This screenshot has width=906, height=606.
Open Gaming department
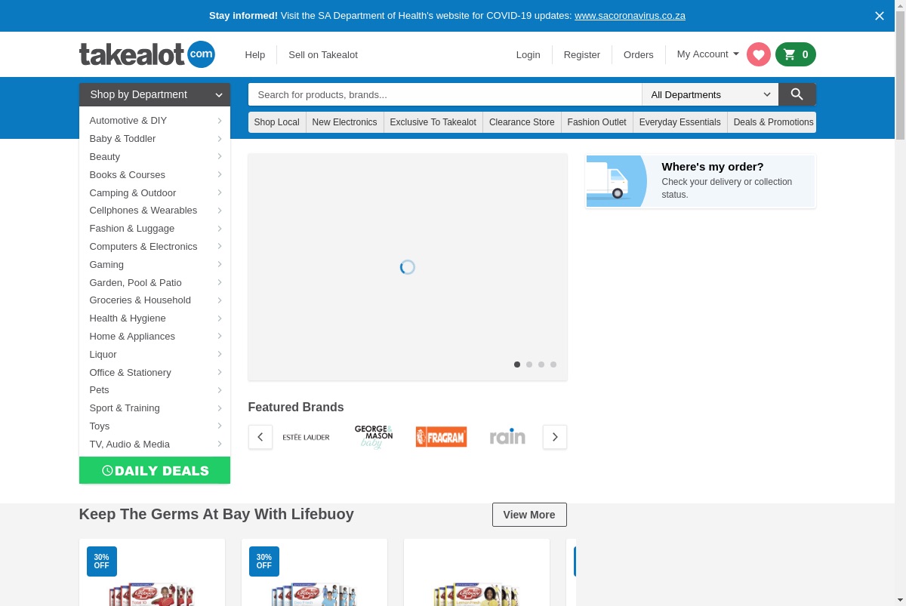pos(155,265)
